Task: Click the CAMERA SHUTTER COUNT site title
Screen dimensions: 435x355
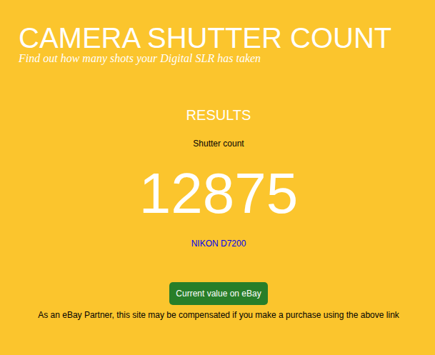Action: pyautogui.click(x=205, y=38)
